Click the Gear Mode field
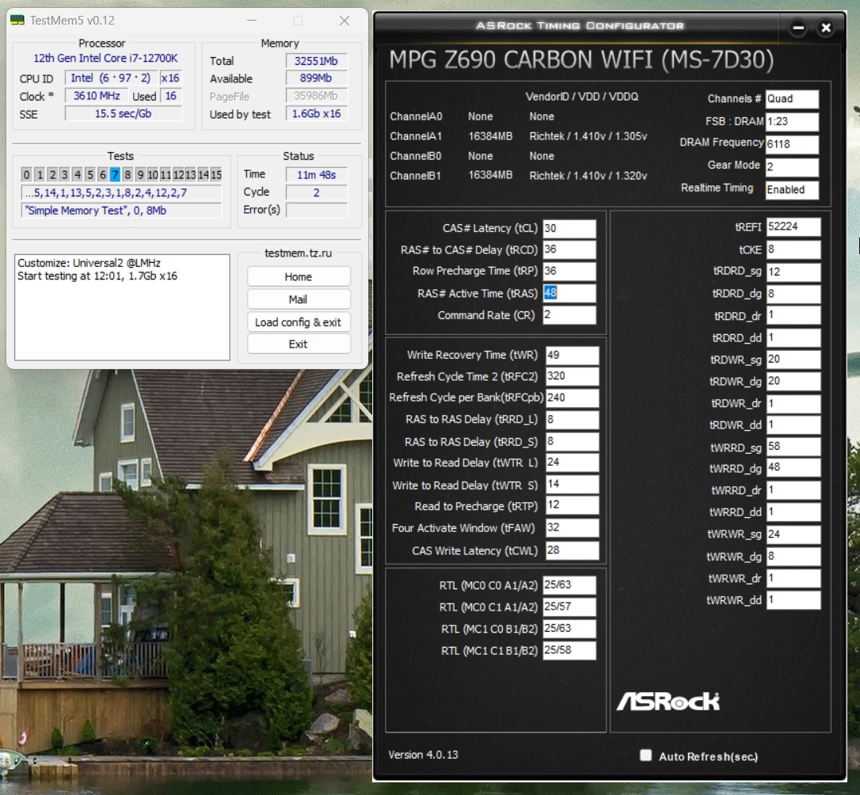The height and width of the screenshot is (795, 860). [792, 166]
